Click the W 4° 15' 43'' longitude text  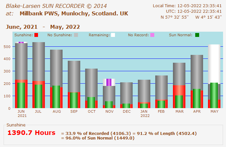pyautogui.click(x=208, y=17)
